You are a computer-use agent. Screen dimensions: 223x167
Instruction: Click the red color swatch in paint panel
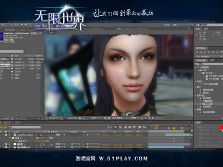pos(221,128)
